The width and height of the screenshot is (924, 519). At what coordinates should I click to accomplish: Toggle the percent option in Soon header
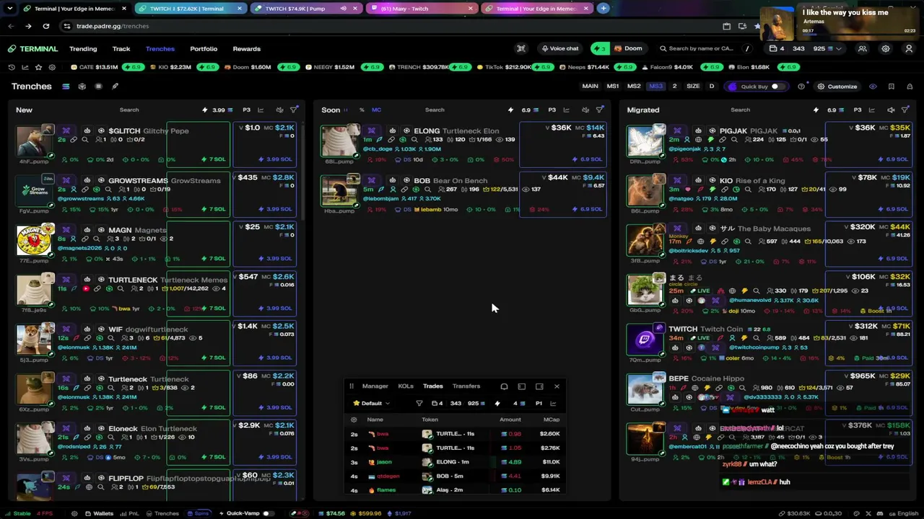pyautogui.click(x=362, y=110)
